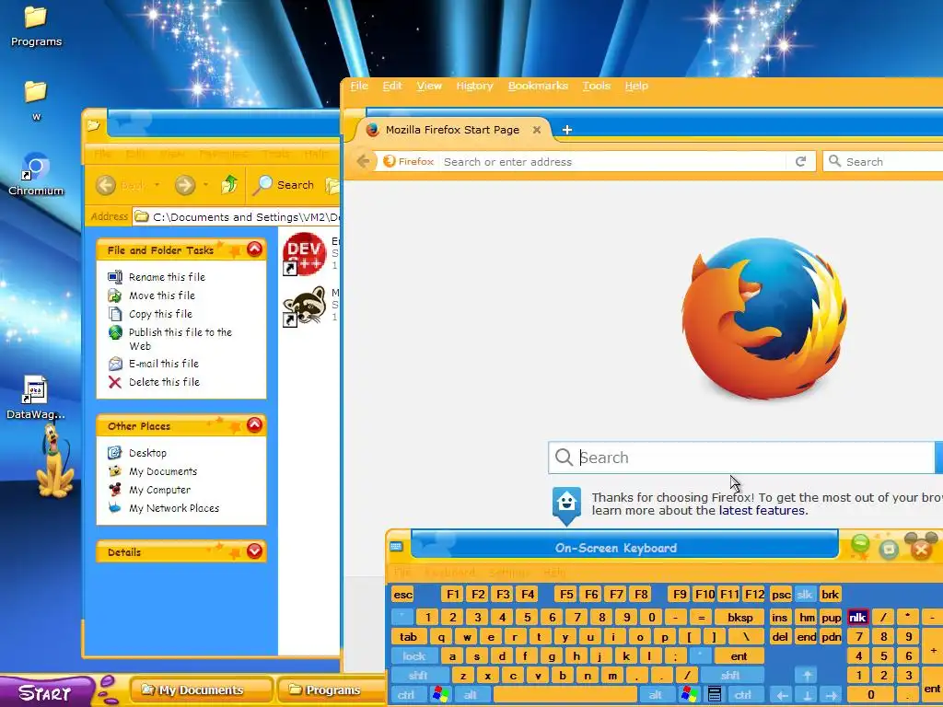Image resolution: width=943 pixels, height=707 pixels.
Task: Click the psc print screen key
Action: pyautogui.click(x=781, y=595)
